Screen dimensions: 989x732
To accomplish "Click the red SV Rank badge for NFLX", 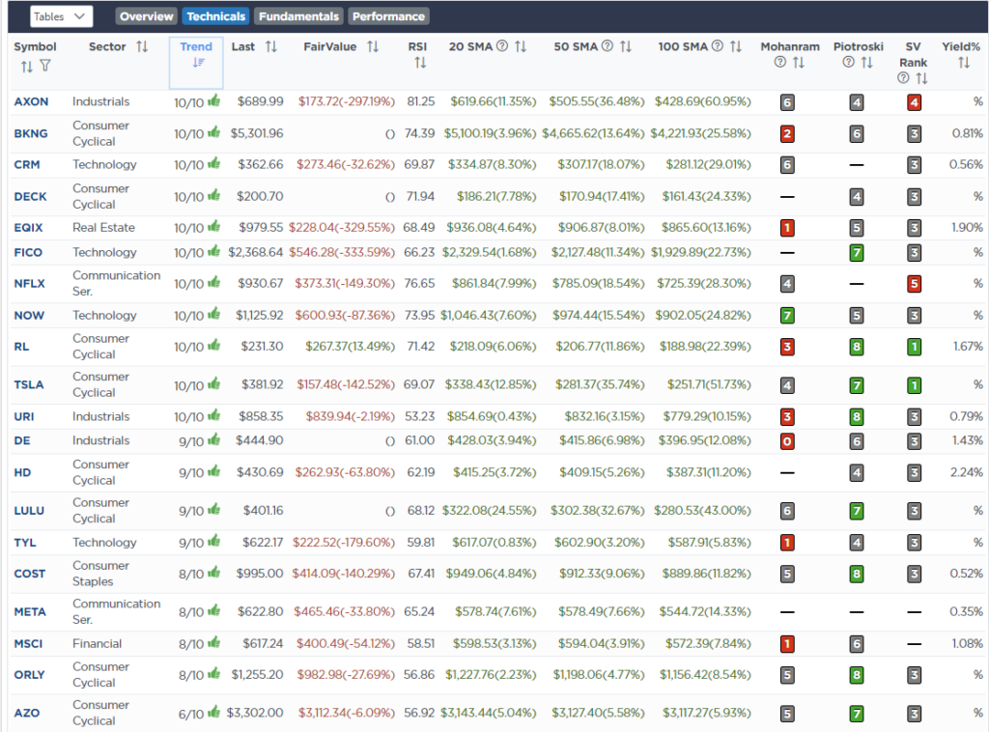I will [x=914, y=284].
